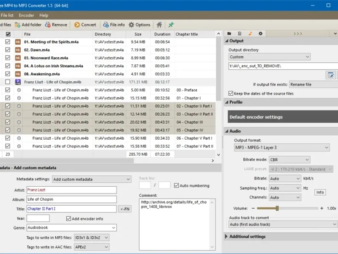Uncheck the 02. Dawn.m4a file checkbox
This screenshot has width=338, height=254.
pyautogui.click(x=8, y=50)
